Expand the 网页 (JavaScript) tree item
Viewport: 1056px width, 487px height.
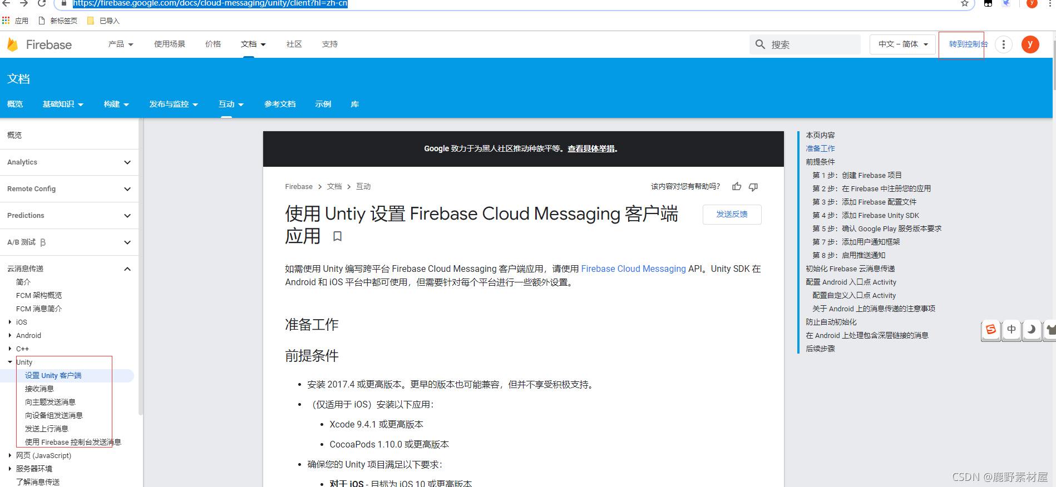pos(10,455)
